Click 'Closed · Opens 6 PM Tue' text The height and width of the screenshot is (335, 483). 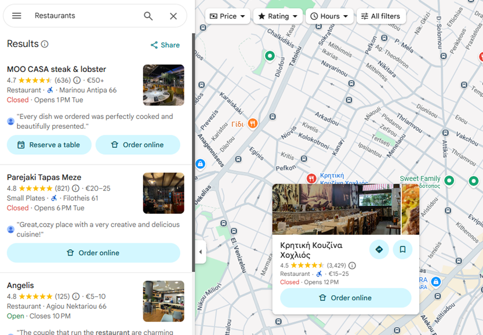point(46,208)
